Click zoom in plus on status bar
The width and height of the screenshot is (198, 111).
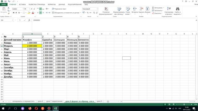pyautogui.click(x=192, y=105)
